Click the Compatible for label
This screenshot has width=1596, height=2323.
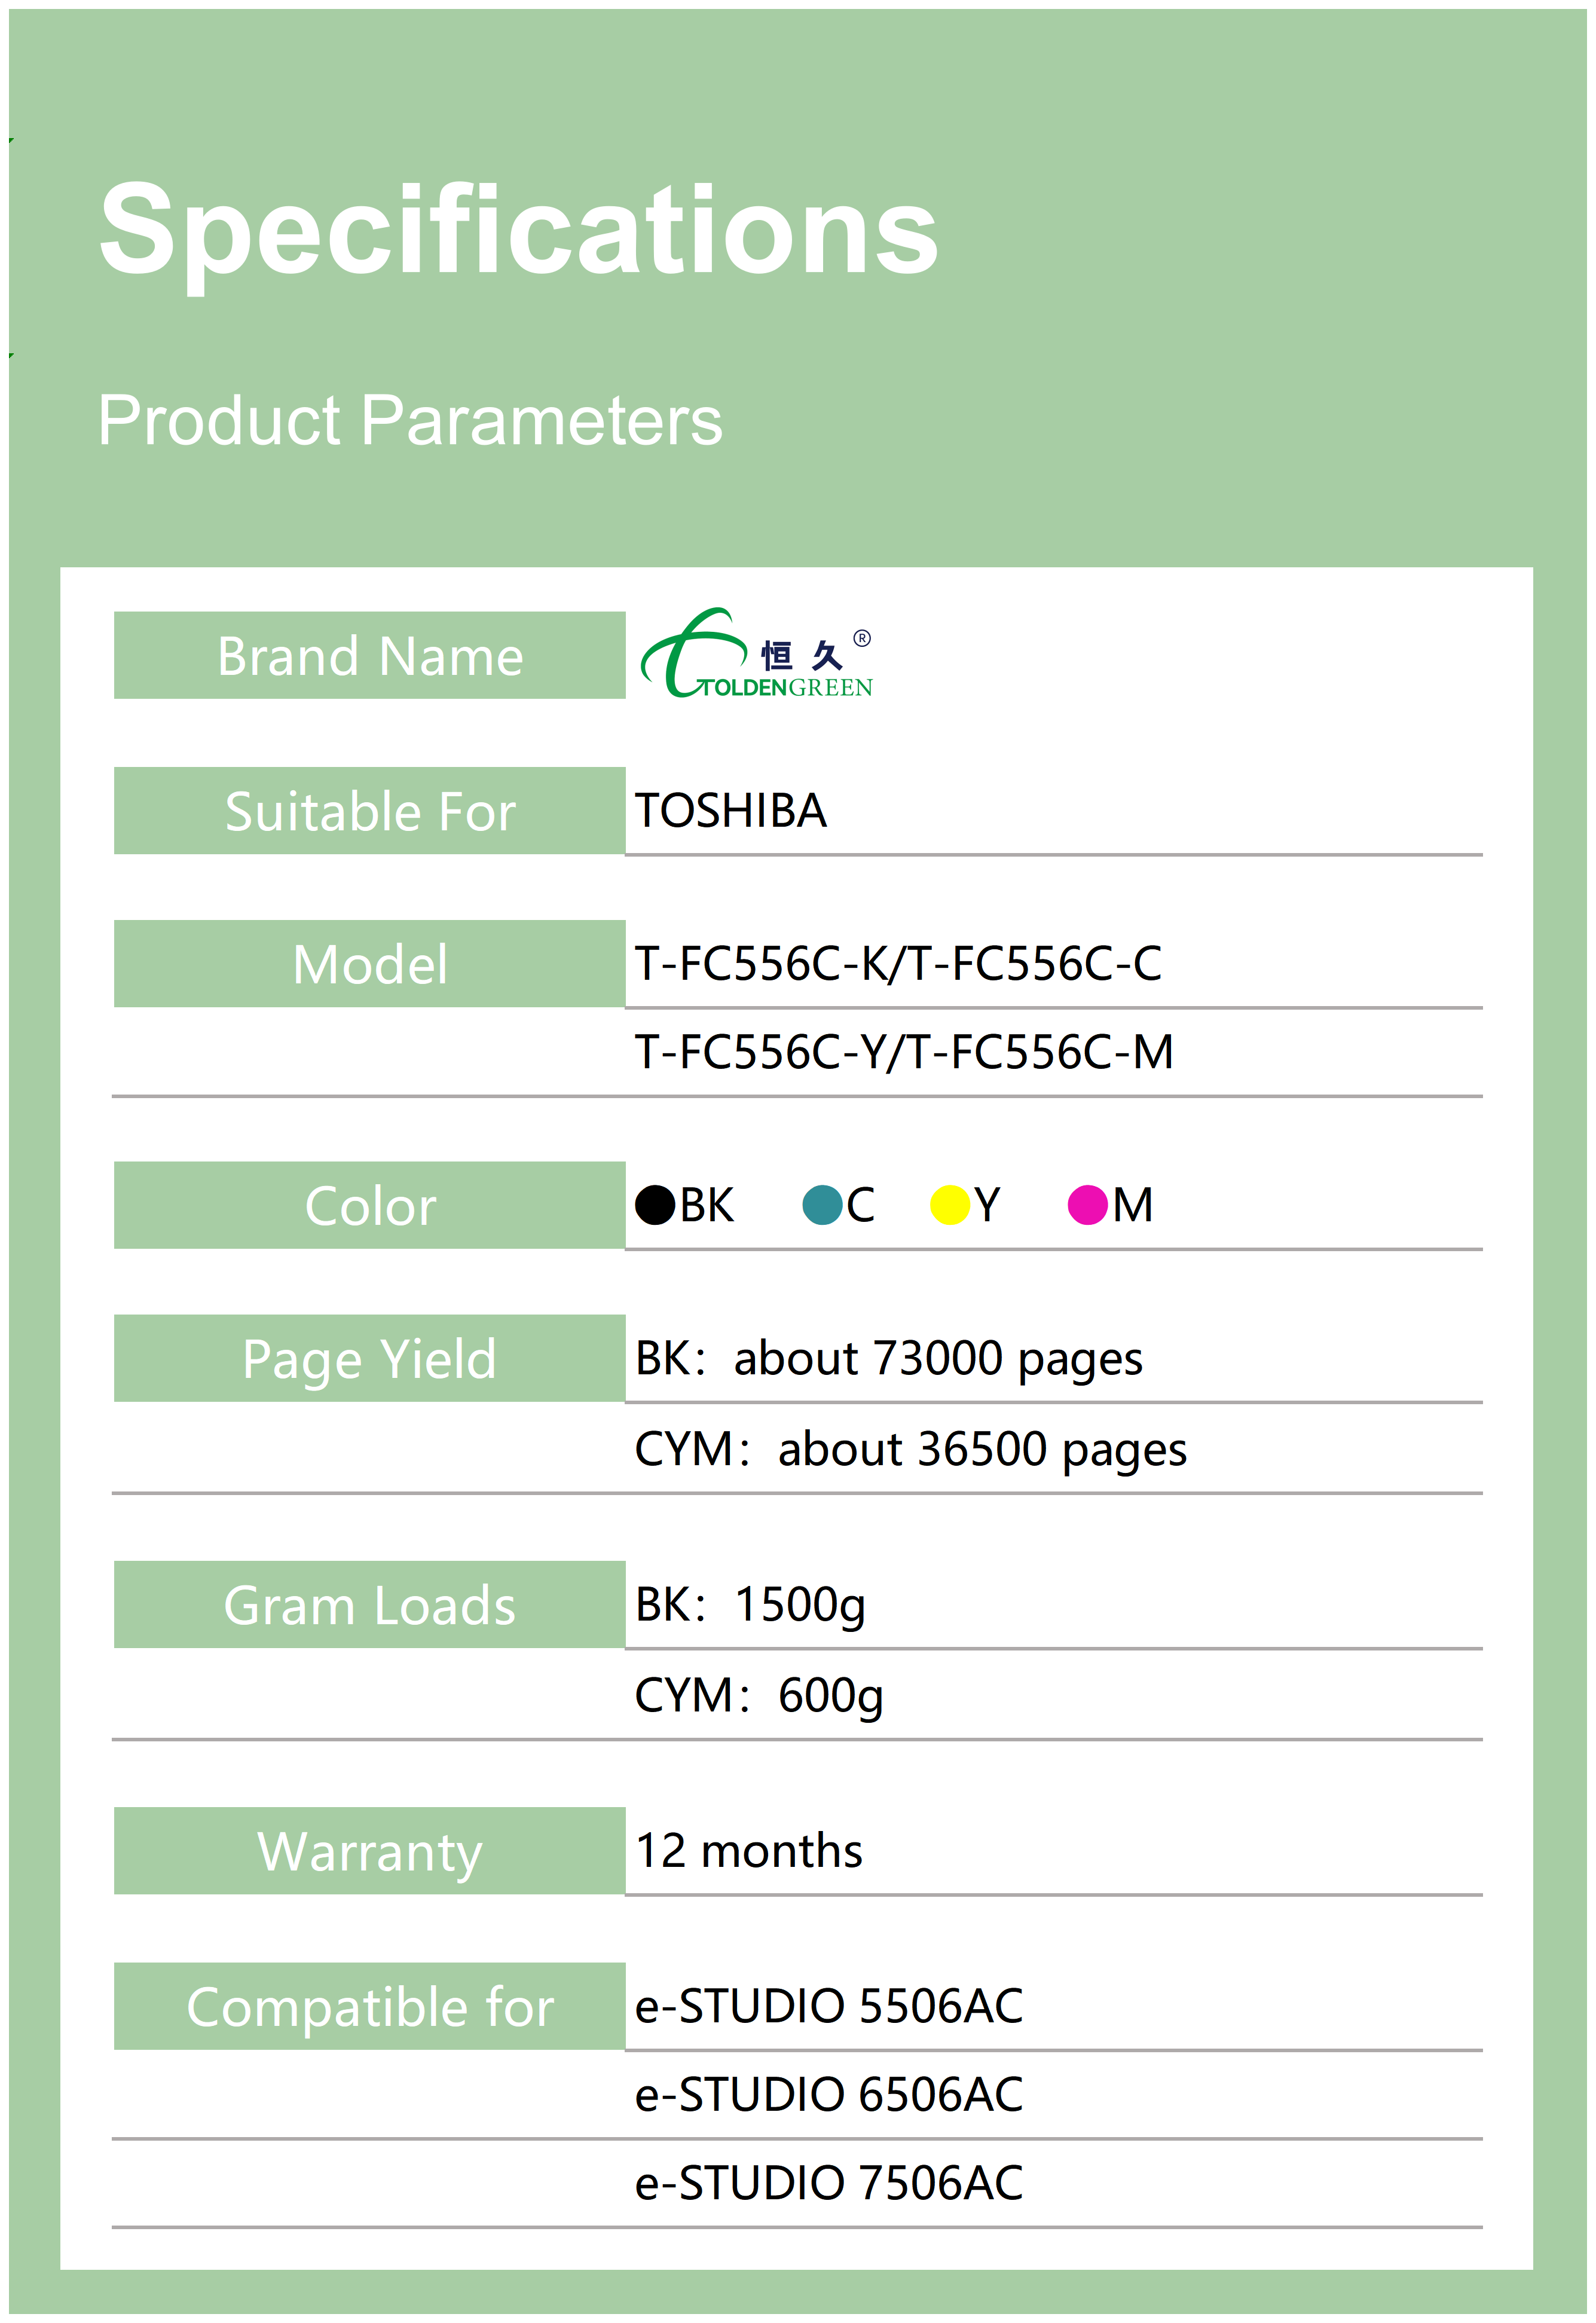click(x=370, y=2007)
